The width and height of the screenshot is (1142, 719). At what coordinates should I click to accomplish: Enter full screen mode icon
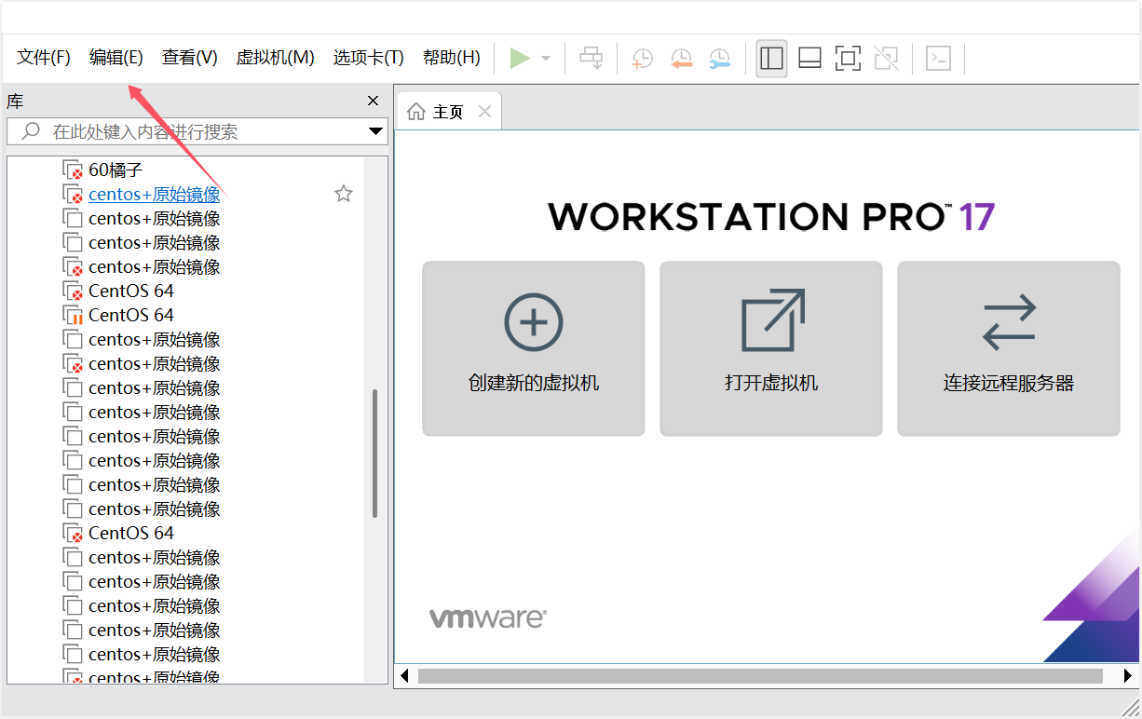point(848,58)
